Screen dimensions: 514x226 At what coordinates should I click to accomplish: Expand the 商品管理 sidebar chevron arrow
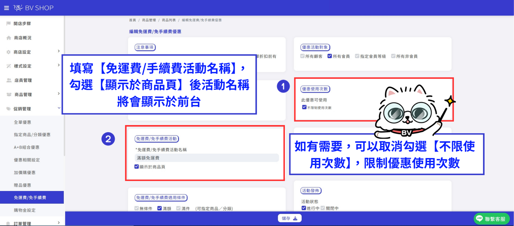pyautogui.click(x=59, y=94)
